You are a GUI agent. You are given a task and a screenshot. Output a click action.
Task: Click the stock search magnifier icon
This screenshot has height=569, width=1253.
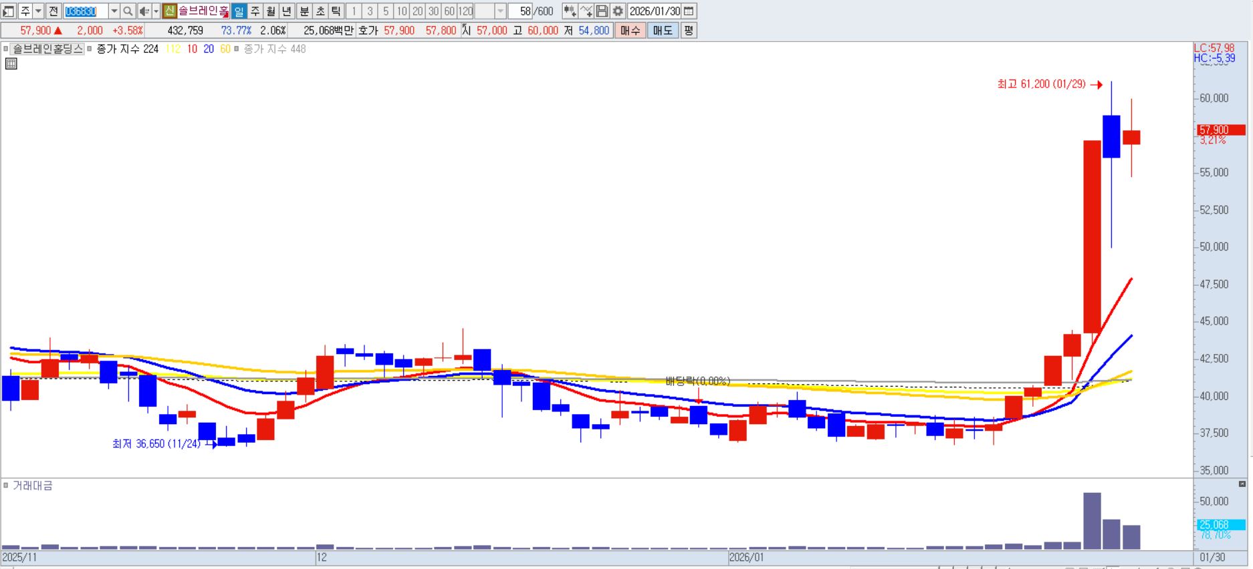point(128,11)
